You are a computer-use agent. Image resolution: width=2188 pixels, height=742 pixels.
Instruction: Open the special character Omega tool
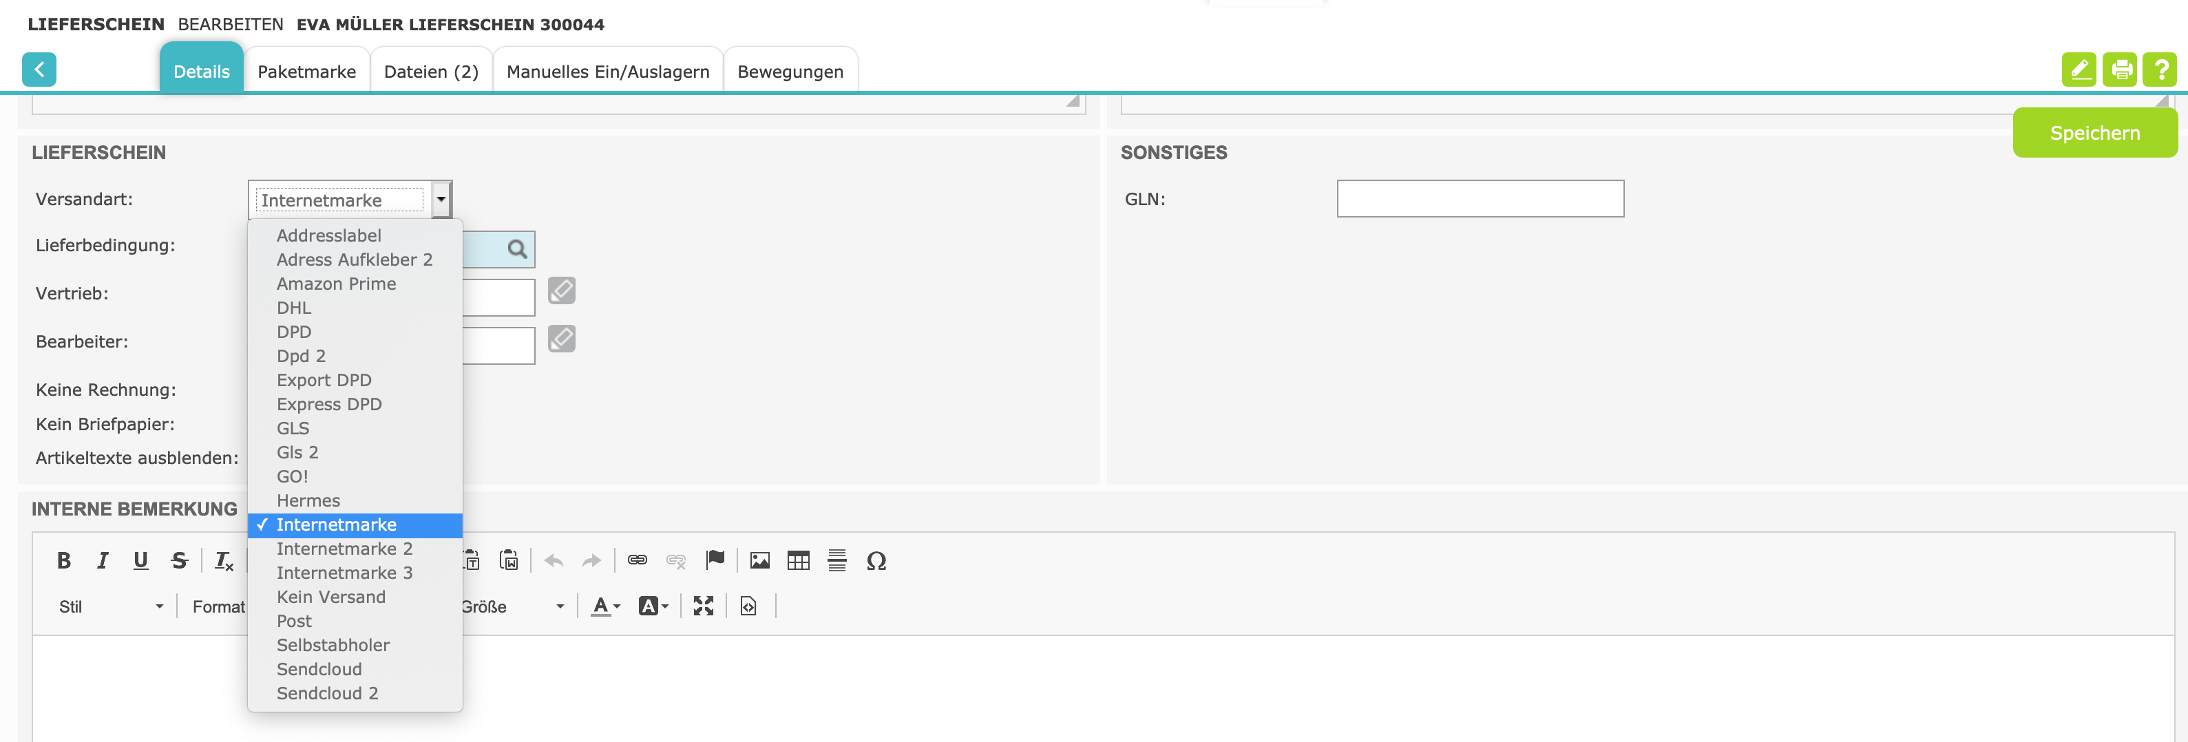[x=876, y=560]
